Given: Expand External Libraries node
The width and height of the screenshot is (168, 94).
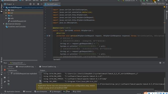Looking at the screenshot, I should point(4,24).
